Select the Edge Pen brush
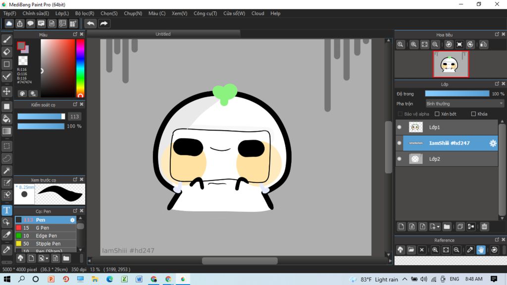The width and height of the screenshot is (507, 285). [46, 236]
